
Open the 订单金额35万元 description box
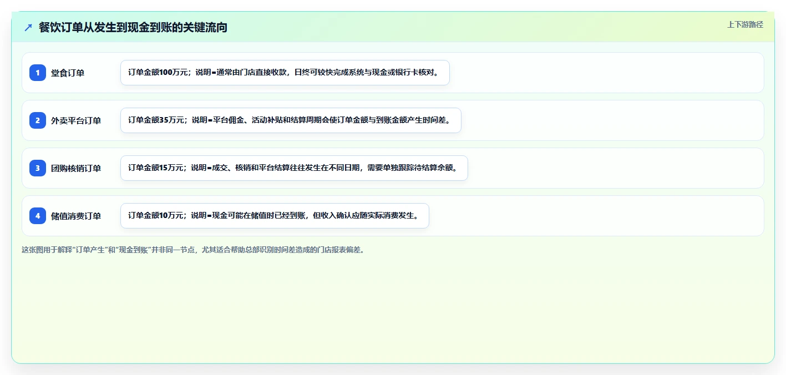coord(291,120)
